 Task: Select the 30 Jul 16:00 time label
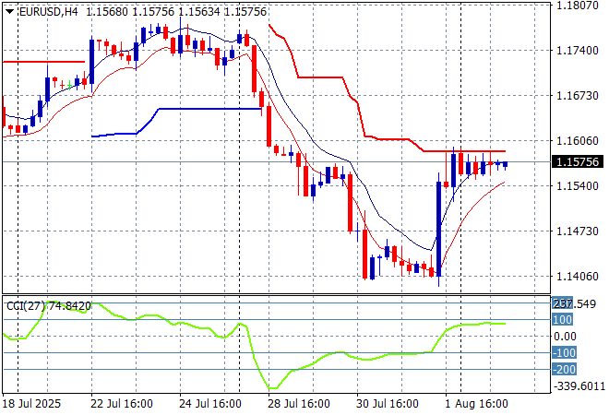pos(388,404)
